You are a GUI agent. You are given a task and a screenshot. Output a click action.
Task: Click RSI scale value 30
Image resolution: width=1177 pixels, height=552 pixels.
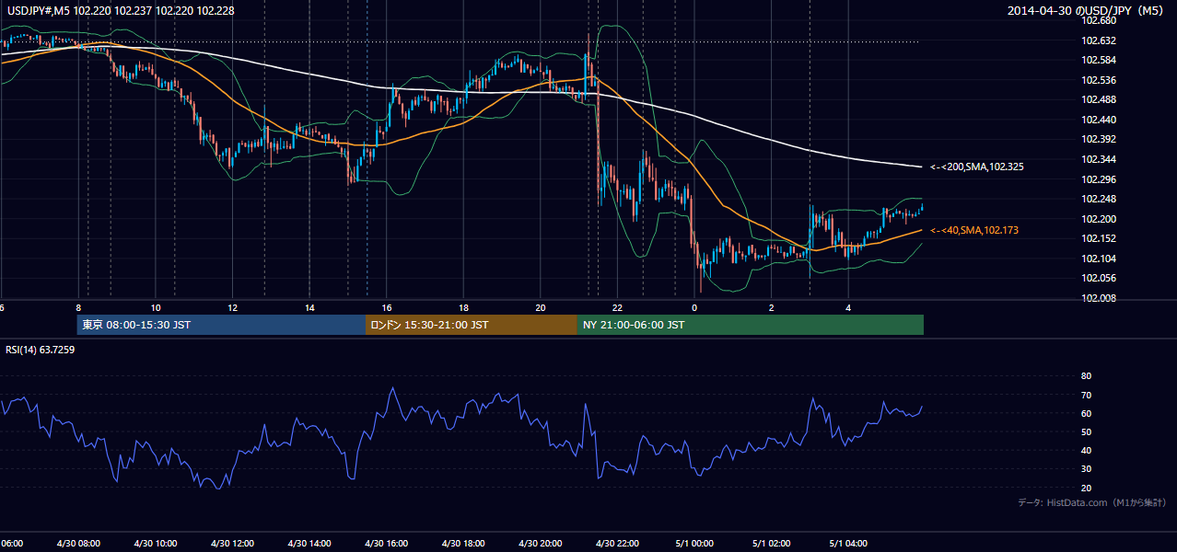(1086, 469)
